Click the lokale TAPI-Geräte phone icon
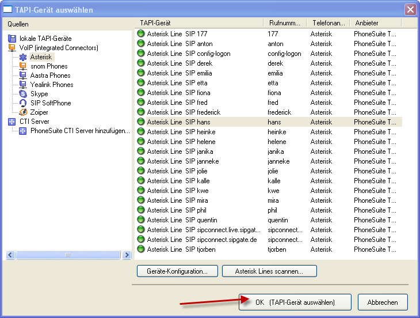This screenshot has height=318, width=420. tap(13, 39)
